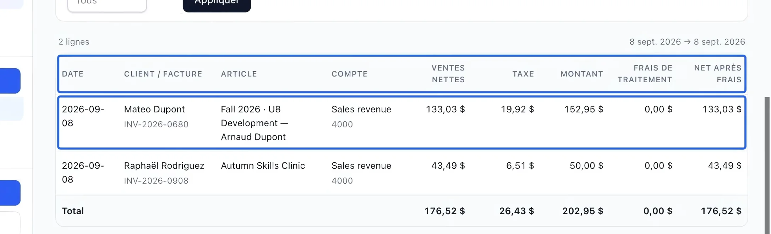
Task: Click tax value 6,51 $
Action: pos(520,166)
